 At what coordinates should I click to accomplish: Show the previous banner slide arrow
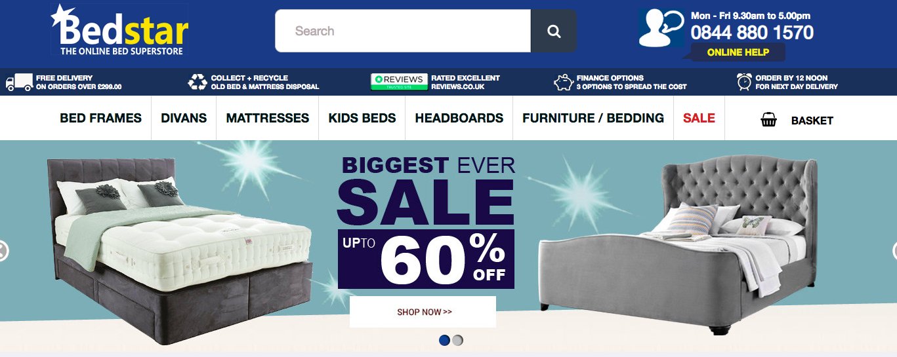tap(3, 251)
